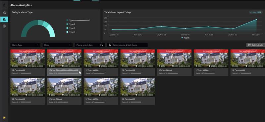Image resolution: width=265 pixels, height=122 pixels.
Task: Click the Batch delete button
Action: click(x=255, y=45)
